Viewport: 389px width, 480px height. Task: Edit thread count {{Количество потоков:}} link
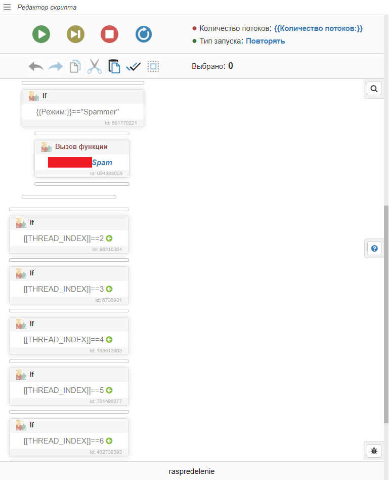[318, 28]
